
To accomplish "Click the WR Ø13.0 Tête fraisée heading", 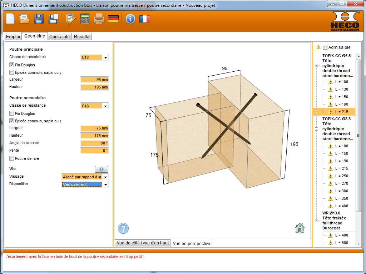I will pyautogui.click(x=334, y=220).
